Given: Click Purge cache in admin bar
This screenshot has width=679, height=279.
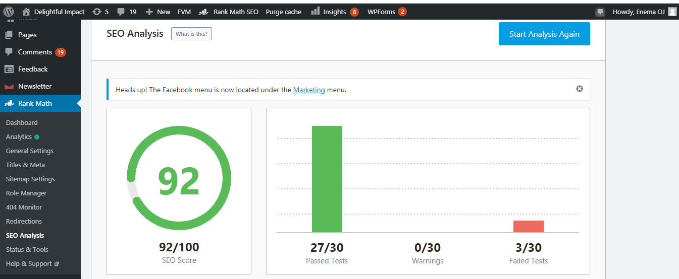Looking at the screenshot, I should [284, 12].
